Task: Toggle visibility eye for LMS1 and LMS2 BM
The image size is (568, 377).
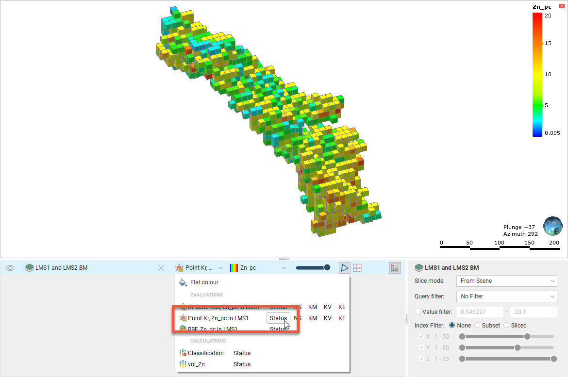Action: coord(10,268)
